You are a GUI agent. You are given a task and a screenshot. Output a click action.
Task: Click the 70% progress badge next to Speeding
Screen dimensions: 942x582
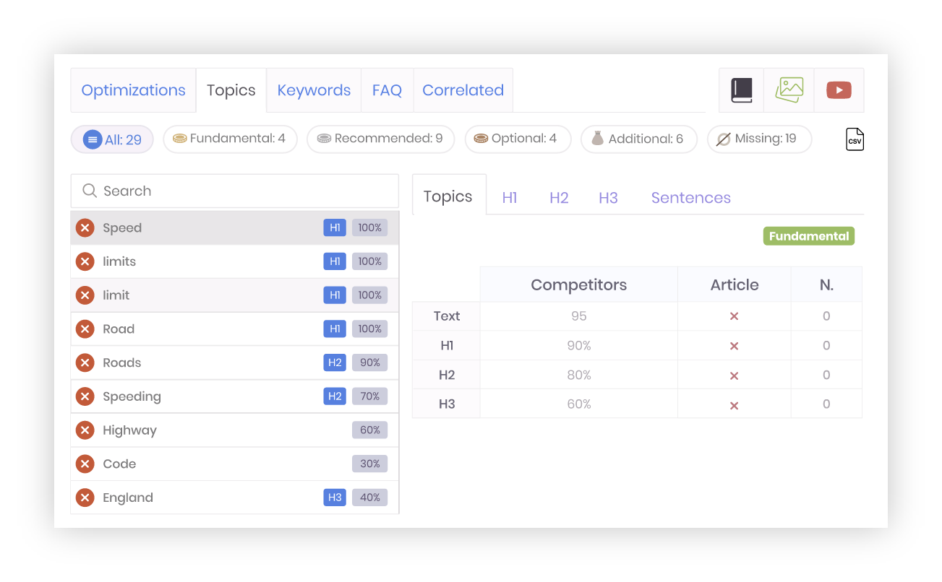[369, 396]
